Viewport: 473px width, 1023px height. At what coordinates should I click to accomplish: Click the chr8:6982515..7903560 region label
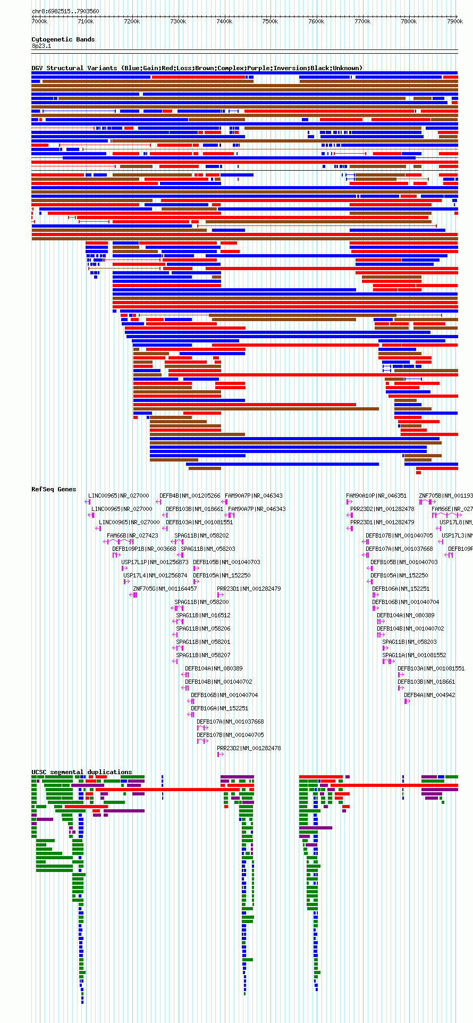(65, 11)
